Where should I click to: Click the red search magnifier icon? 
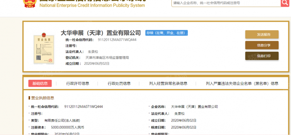click(x=285, y=3)
